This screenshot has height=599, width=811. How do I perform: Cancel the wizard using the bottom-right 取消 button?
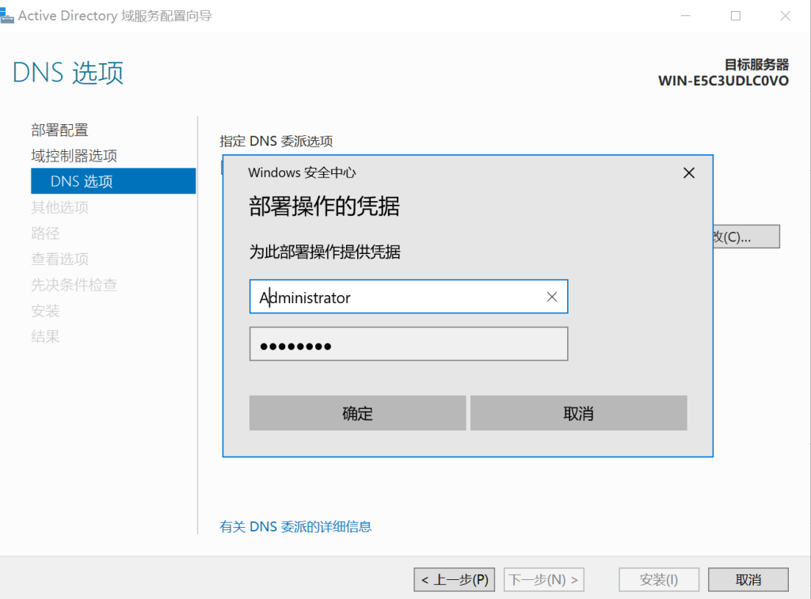748,580
